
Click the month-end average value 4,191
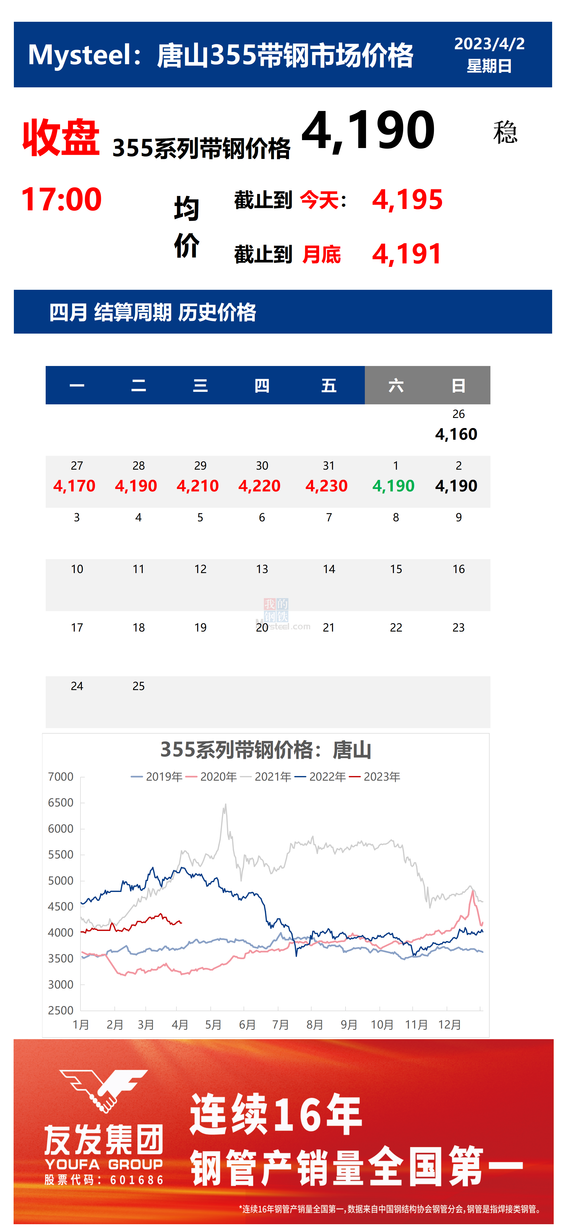coord(407,254)
